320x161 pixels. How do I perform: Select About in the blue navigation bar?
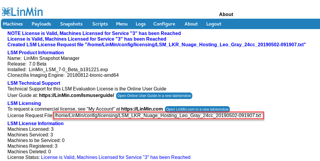pyautogui.click(x=191, y=24)
